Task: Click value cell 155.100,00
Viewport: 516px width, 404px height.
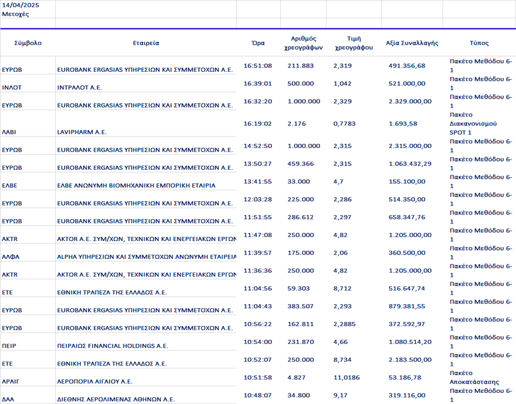Action: tap(407, 182)
